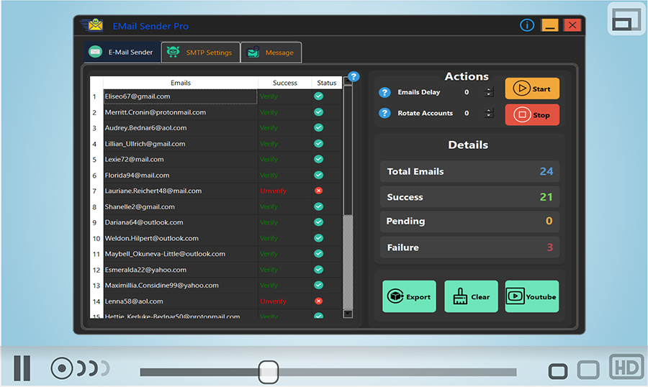Select the Eliseo67@gmail.com email cell

(180, 96)
